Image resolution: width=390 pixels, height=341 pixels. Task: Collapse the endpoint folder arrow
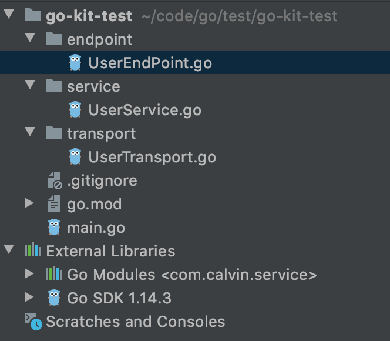point(29,39)
